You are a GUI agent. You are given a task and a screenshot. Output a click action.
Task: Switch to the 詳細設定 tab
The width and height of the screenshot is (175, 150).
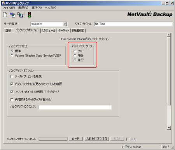pyautogui.click(x=78, y=31)
